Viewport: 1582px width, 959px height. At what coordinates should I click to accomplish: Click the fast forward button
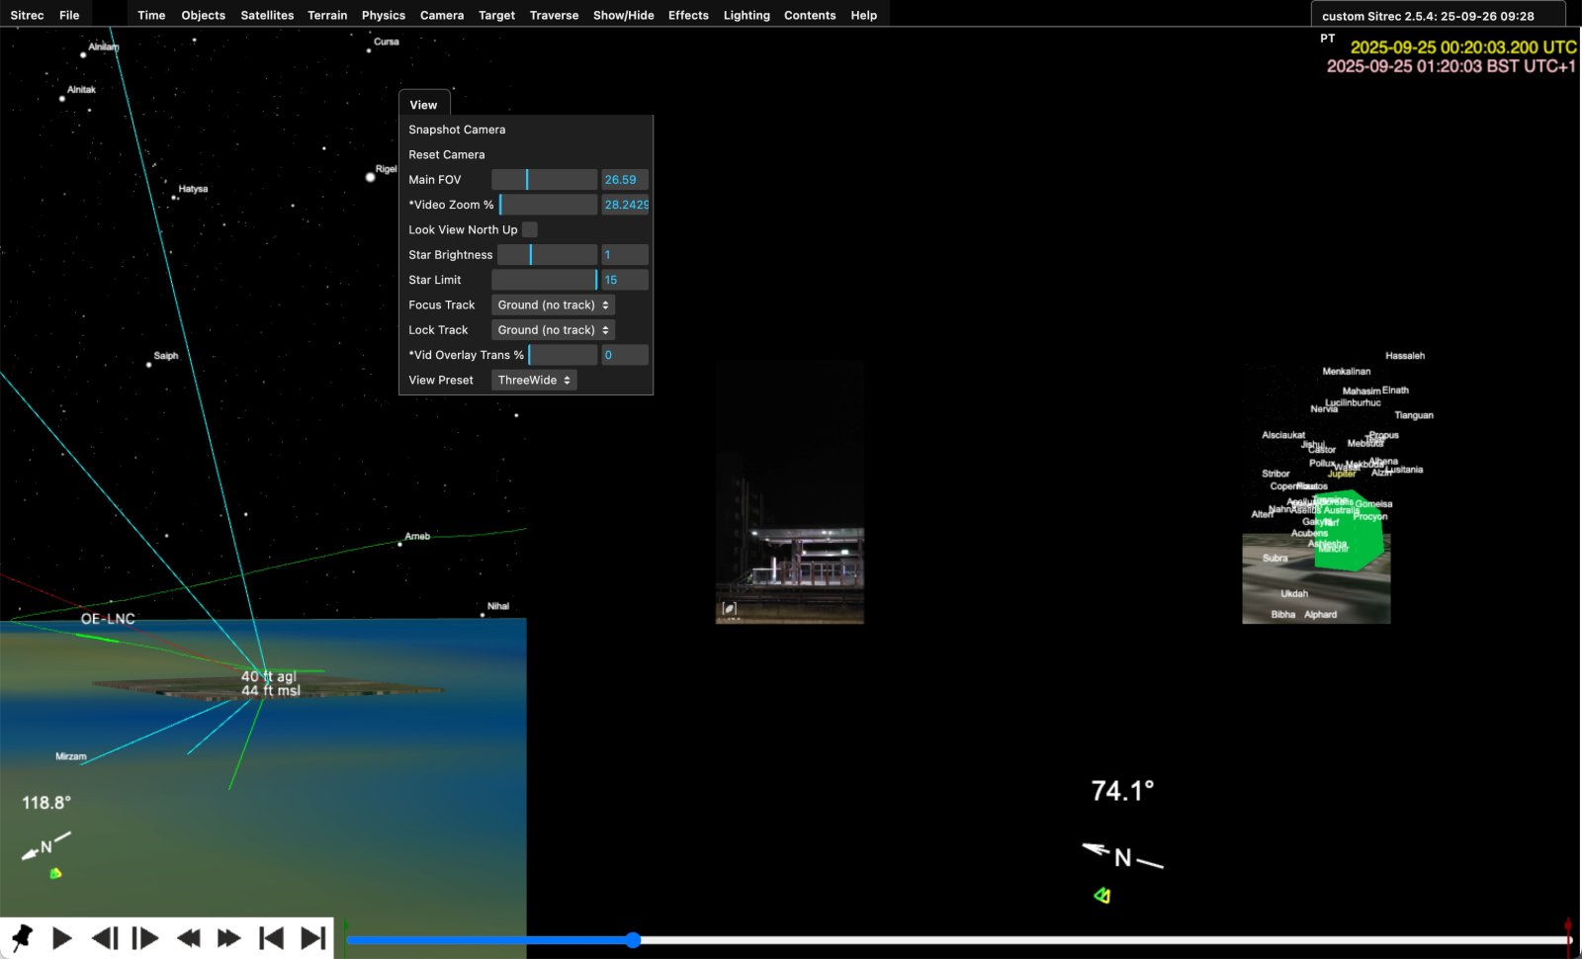coord(228,937)
